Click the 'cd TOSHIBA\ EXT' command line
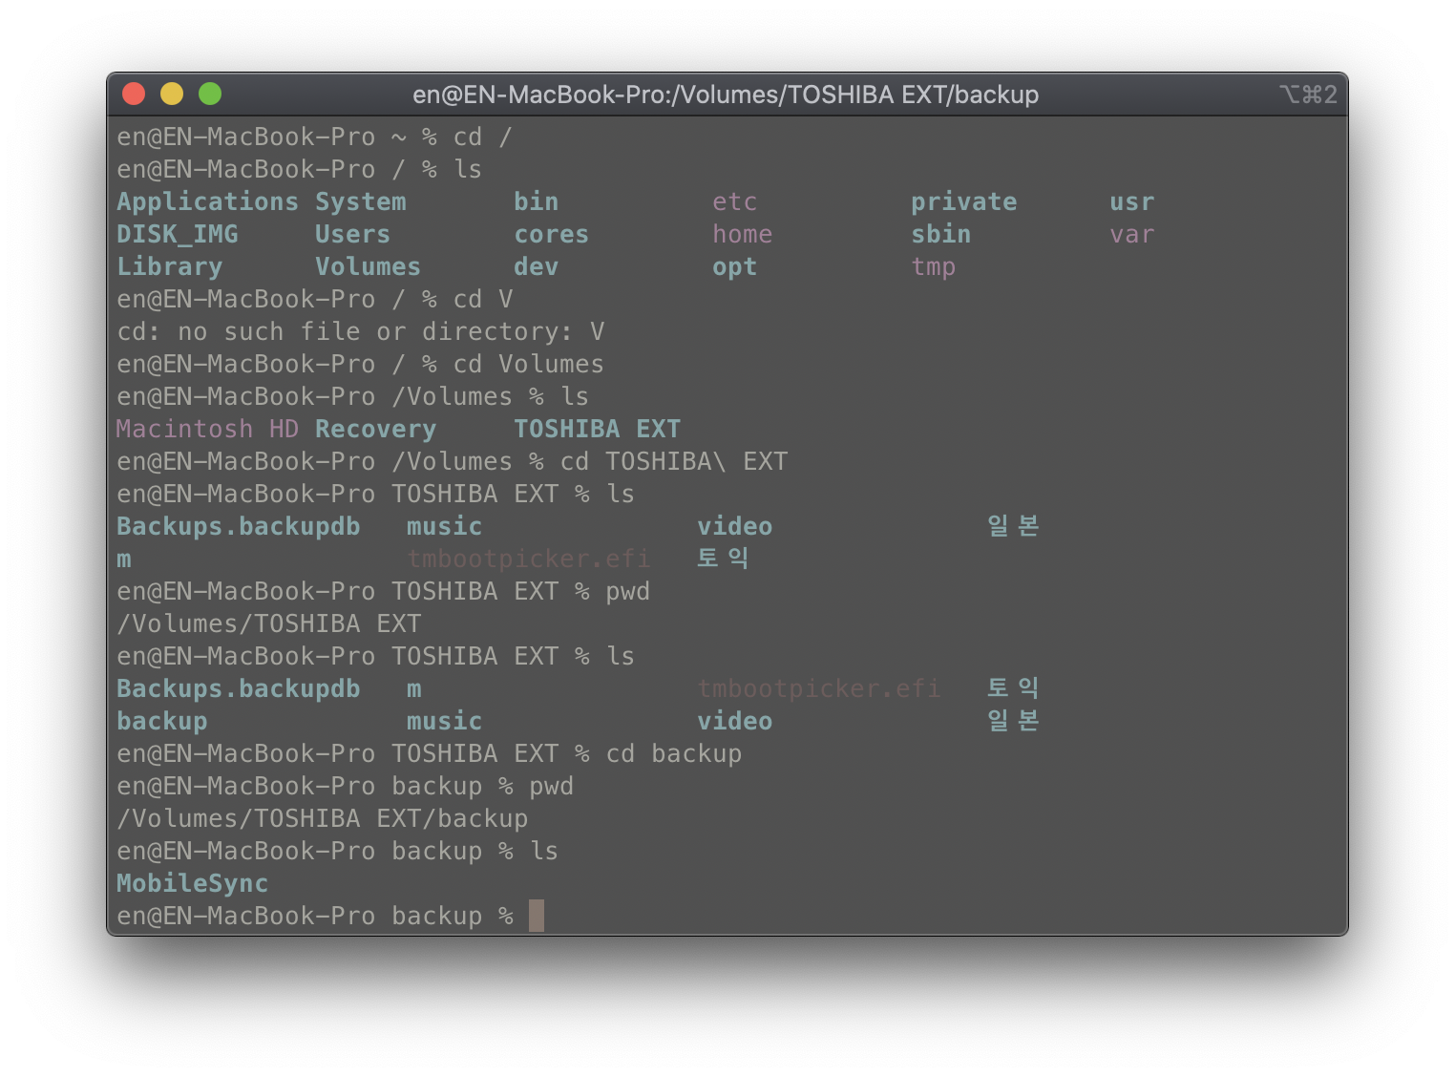The height and width of the screenshot is (1077, 1455). click(674, 462)
